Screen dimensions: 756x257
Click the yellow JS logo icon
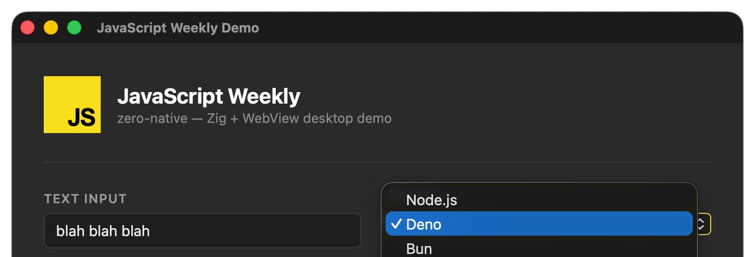click(72, 104)
